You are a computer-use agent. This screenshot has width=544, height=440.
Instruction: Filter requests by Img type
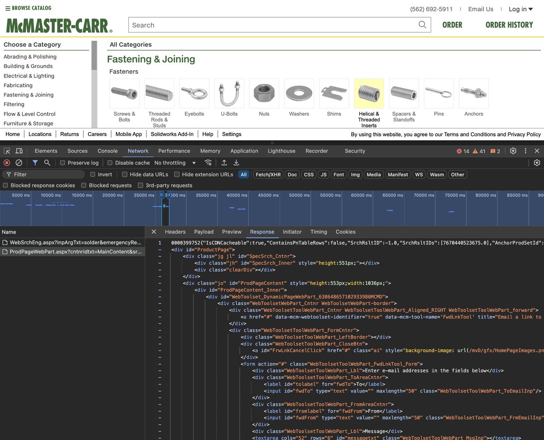click(355, 175)
